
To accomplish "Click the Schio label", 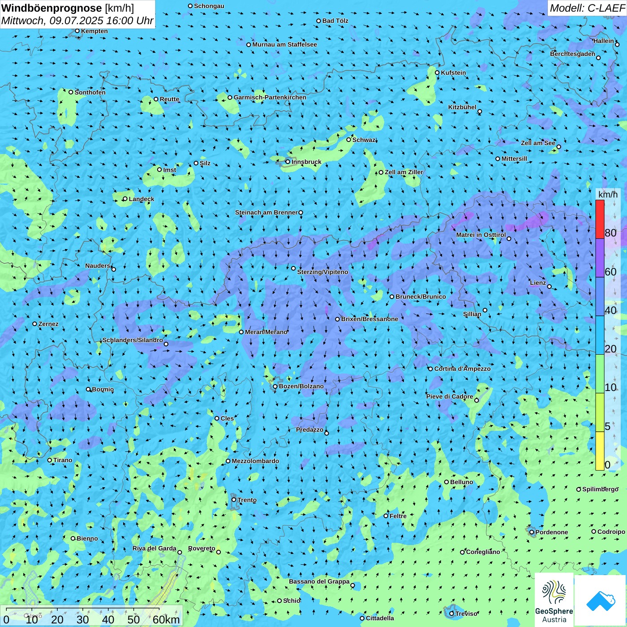I will point(292,601).
